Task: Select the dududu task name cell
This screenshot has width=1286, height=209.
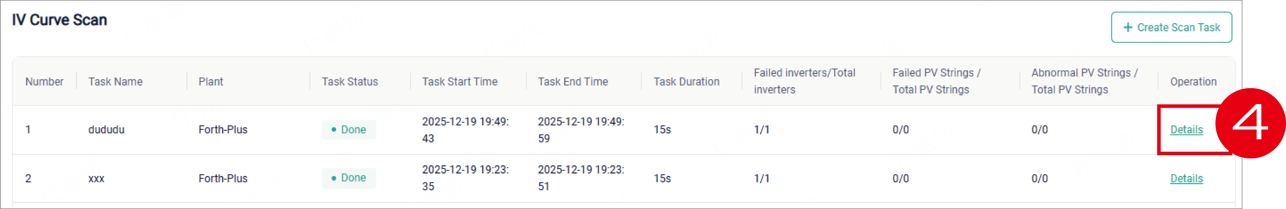Action: tap(106, 130)
